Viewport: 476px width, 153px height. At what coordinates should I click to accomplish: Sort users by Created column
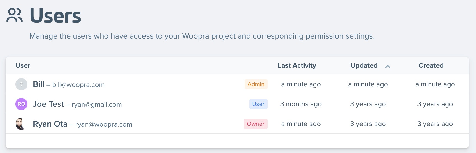point(431,65)
